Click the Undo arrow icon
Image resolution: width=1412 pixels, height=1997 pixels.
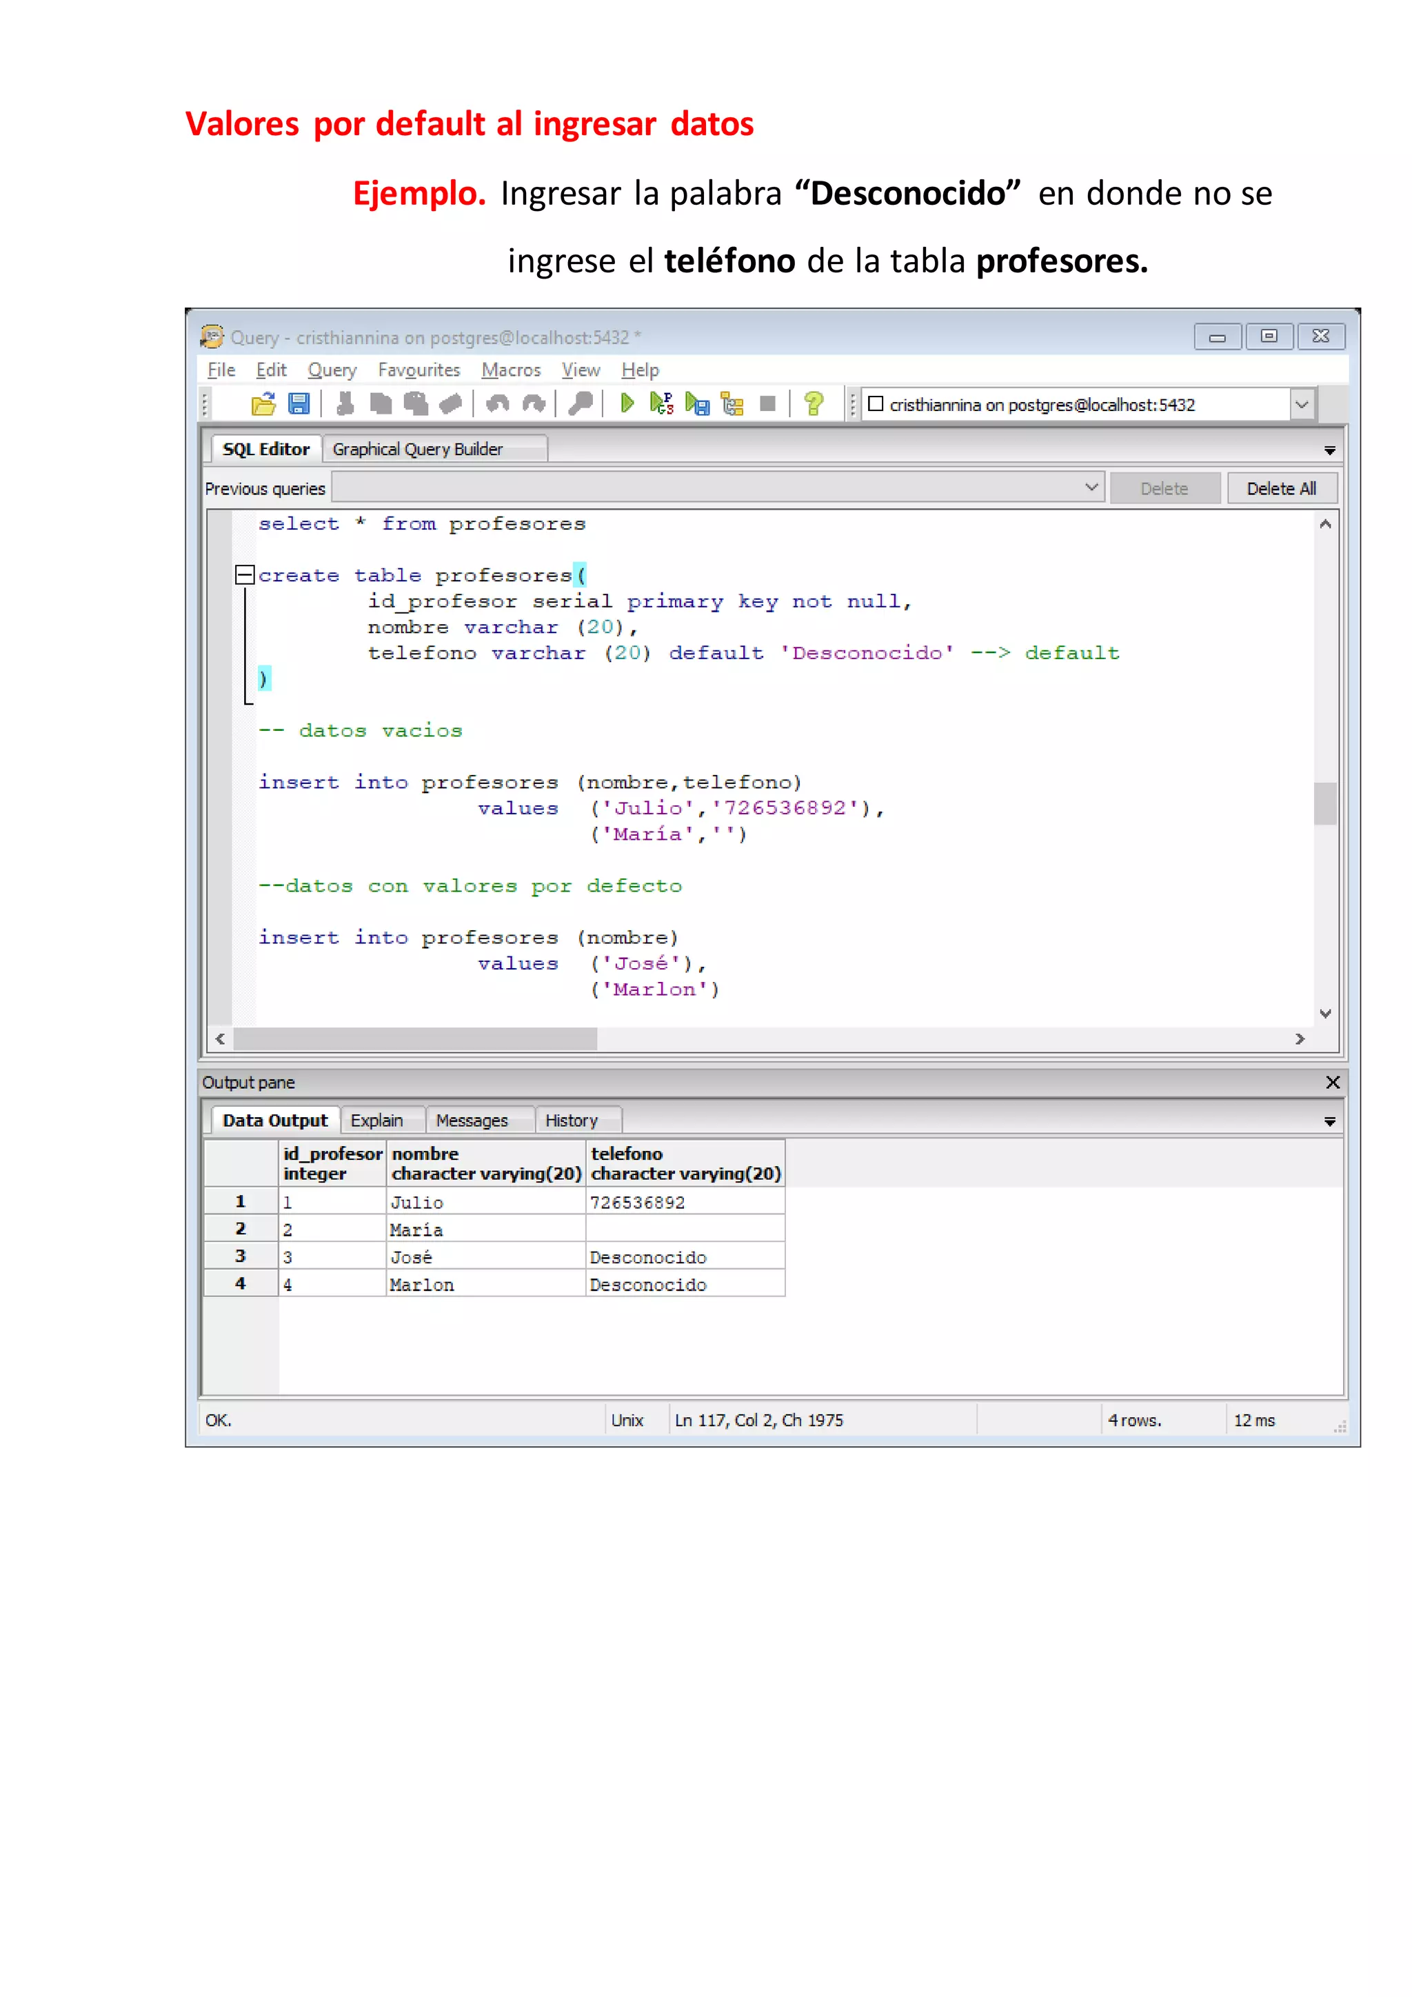[497, 405]
